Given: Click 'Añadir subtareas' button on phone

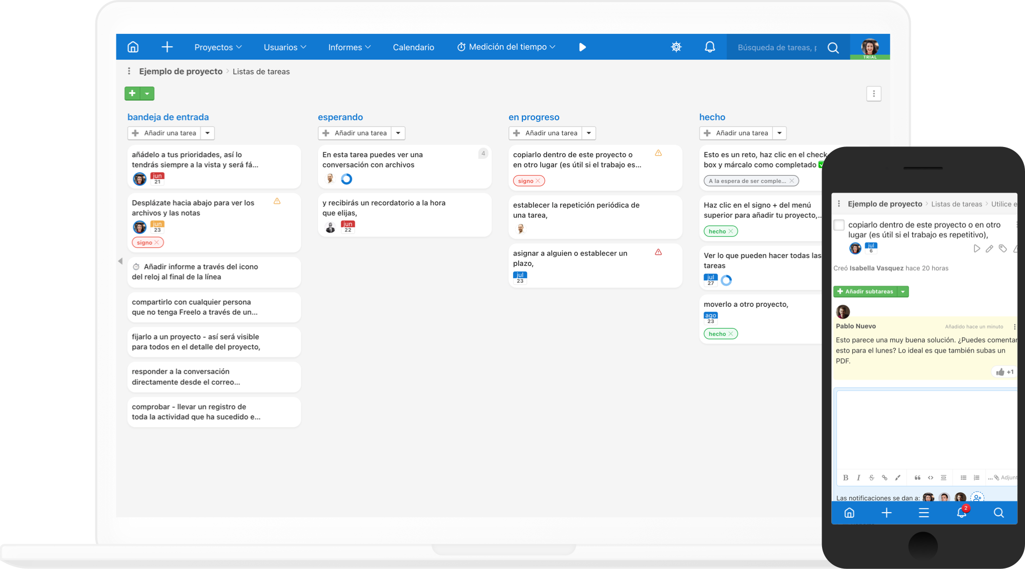Looking at the screenshot, I should [865, 291].
